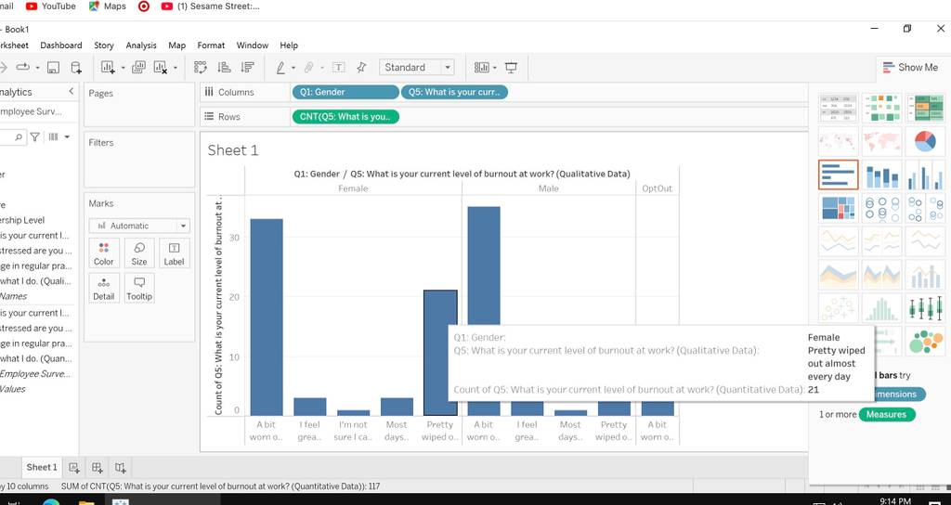Click the Size button in Marks card
Image resolution: width=951 pixels, height=505 pixels.
tap(139, 253)
